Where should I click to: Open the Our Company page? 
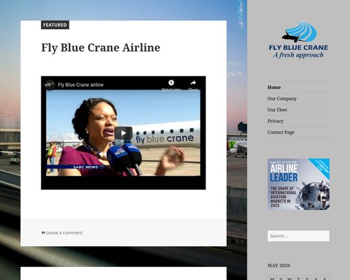(282, 99)
